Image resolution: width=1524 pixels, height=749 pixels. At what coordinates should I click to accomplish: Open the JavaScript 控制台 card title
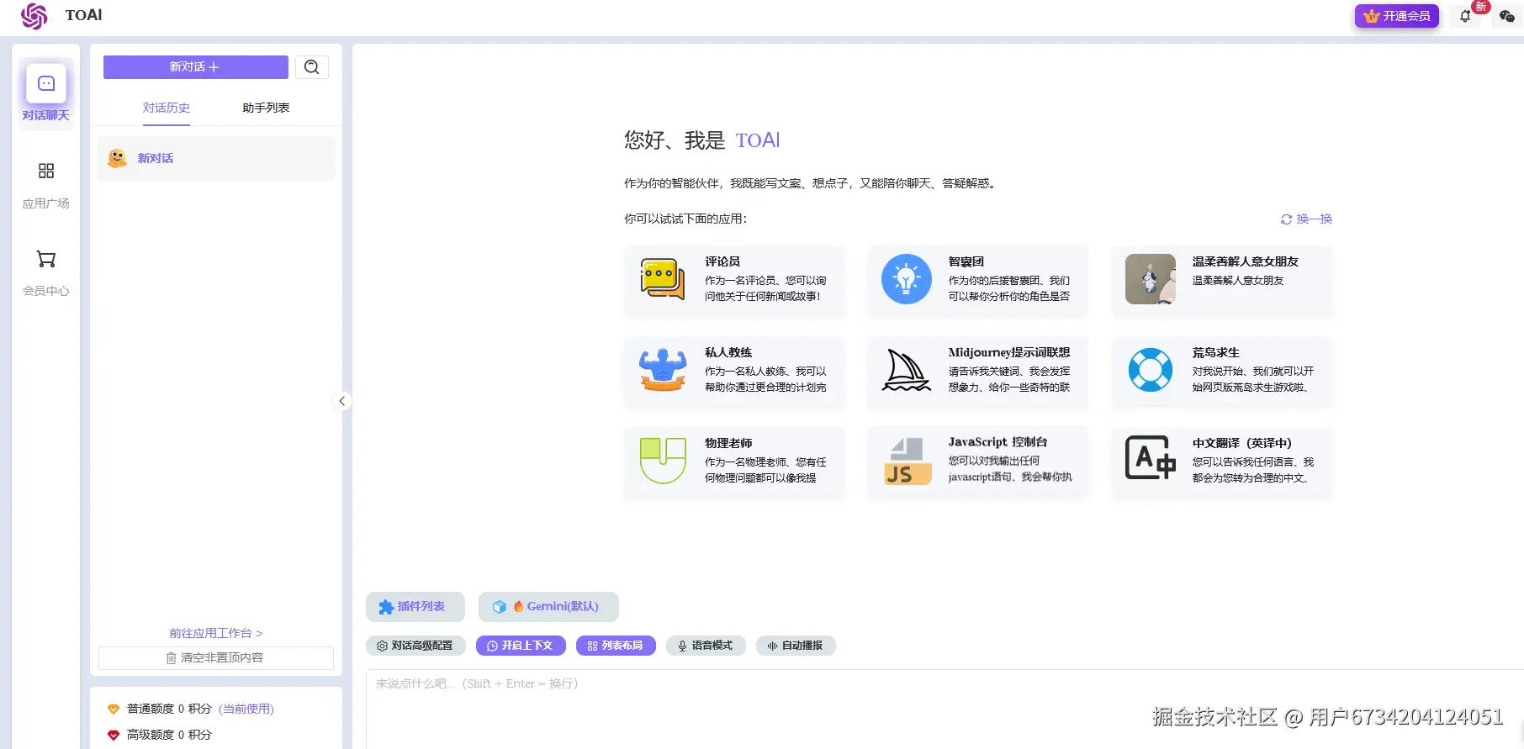[x=998, y=442]
